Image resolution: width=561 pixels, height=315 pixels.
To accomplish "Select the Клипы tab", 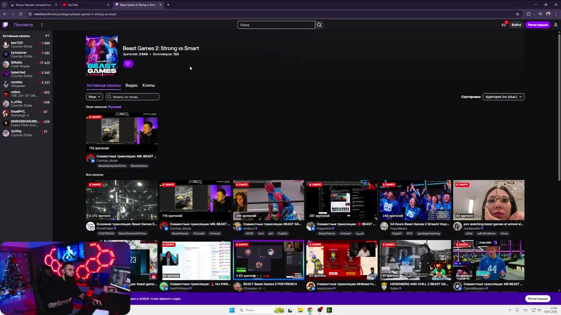I will coord(149,85).
